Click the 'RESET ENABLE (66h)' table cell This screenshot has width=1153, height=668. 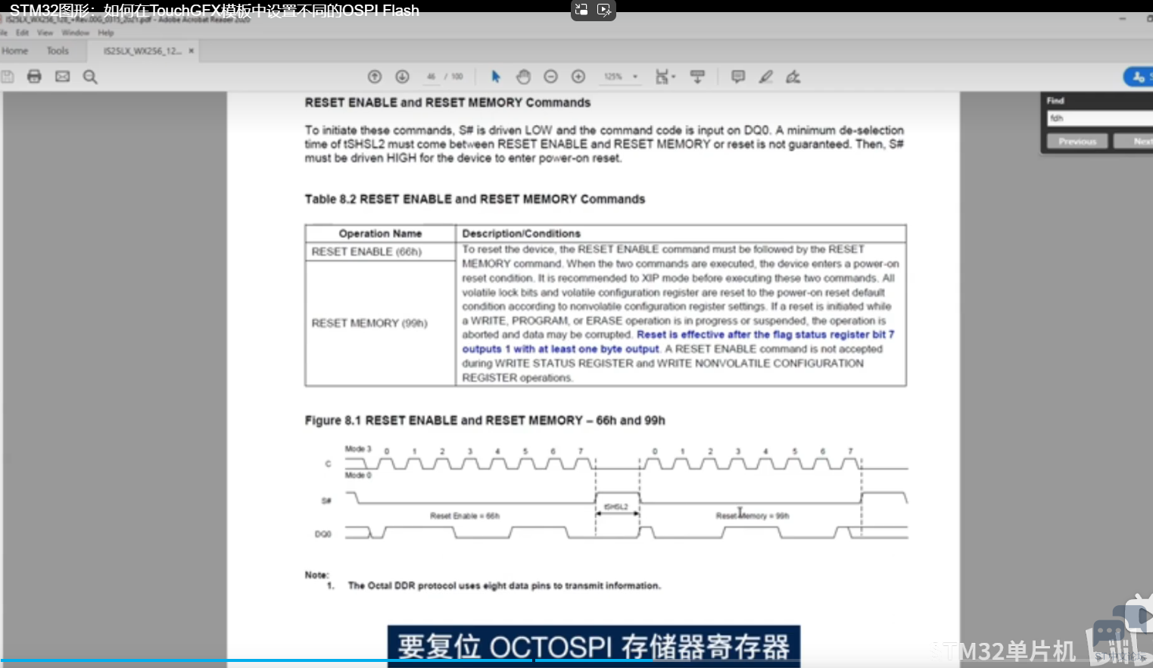pyautogui.click(x=380, y=251)
